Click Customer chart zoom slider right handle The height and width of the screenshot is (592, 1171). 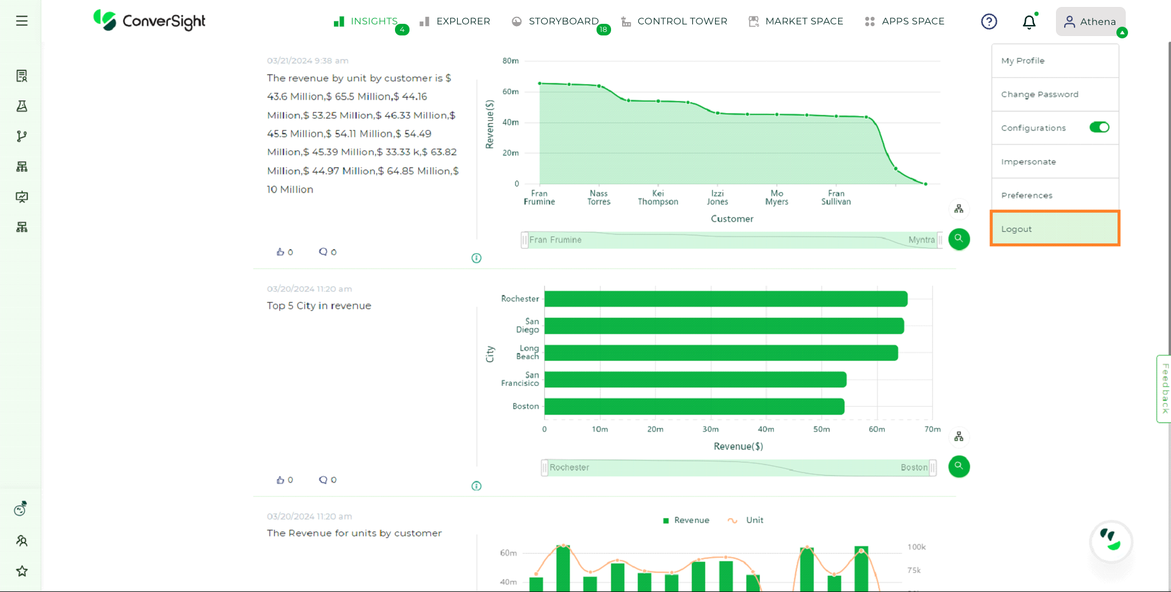939,240
